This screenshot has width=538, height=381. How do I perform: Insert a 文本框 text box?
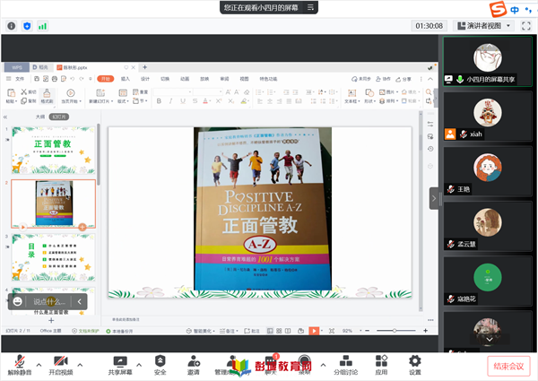[x=352, y=96]
